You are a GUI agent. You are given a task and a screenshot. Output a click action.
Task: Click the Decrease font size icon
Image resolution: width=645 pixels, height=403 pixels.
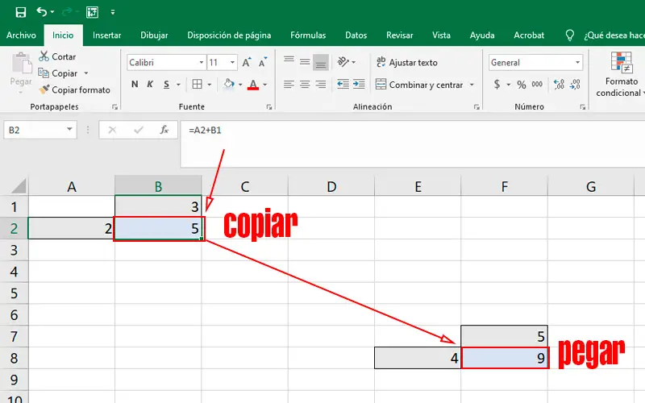click(x=263, y=63)
